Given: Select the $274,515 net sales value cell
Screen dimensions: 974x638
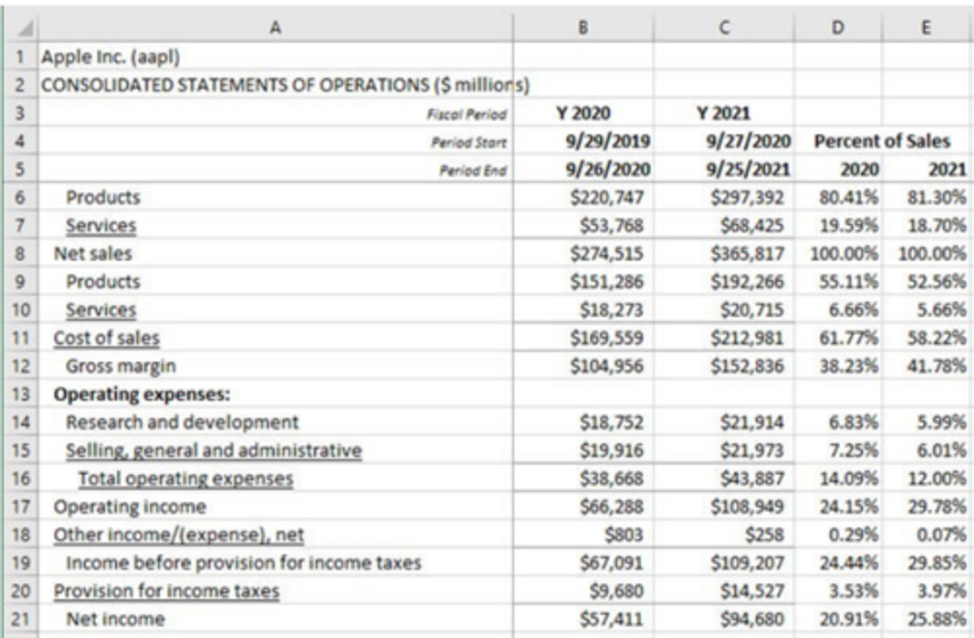Looking at the screenshot, I should coord(606,254).
